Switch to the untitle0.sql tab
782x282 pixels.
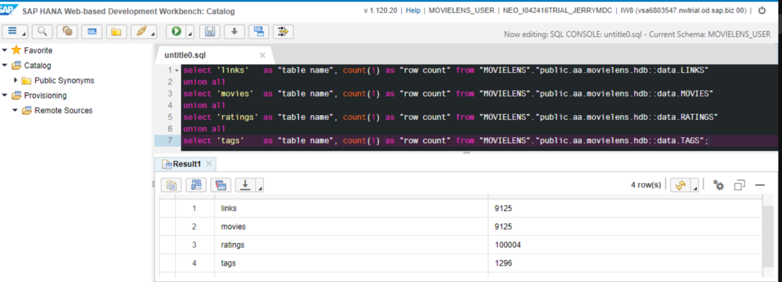tap(185, 55)
